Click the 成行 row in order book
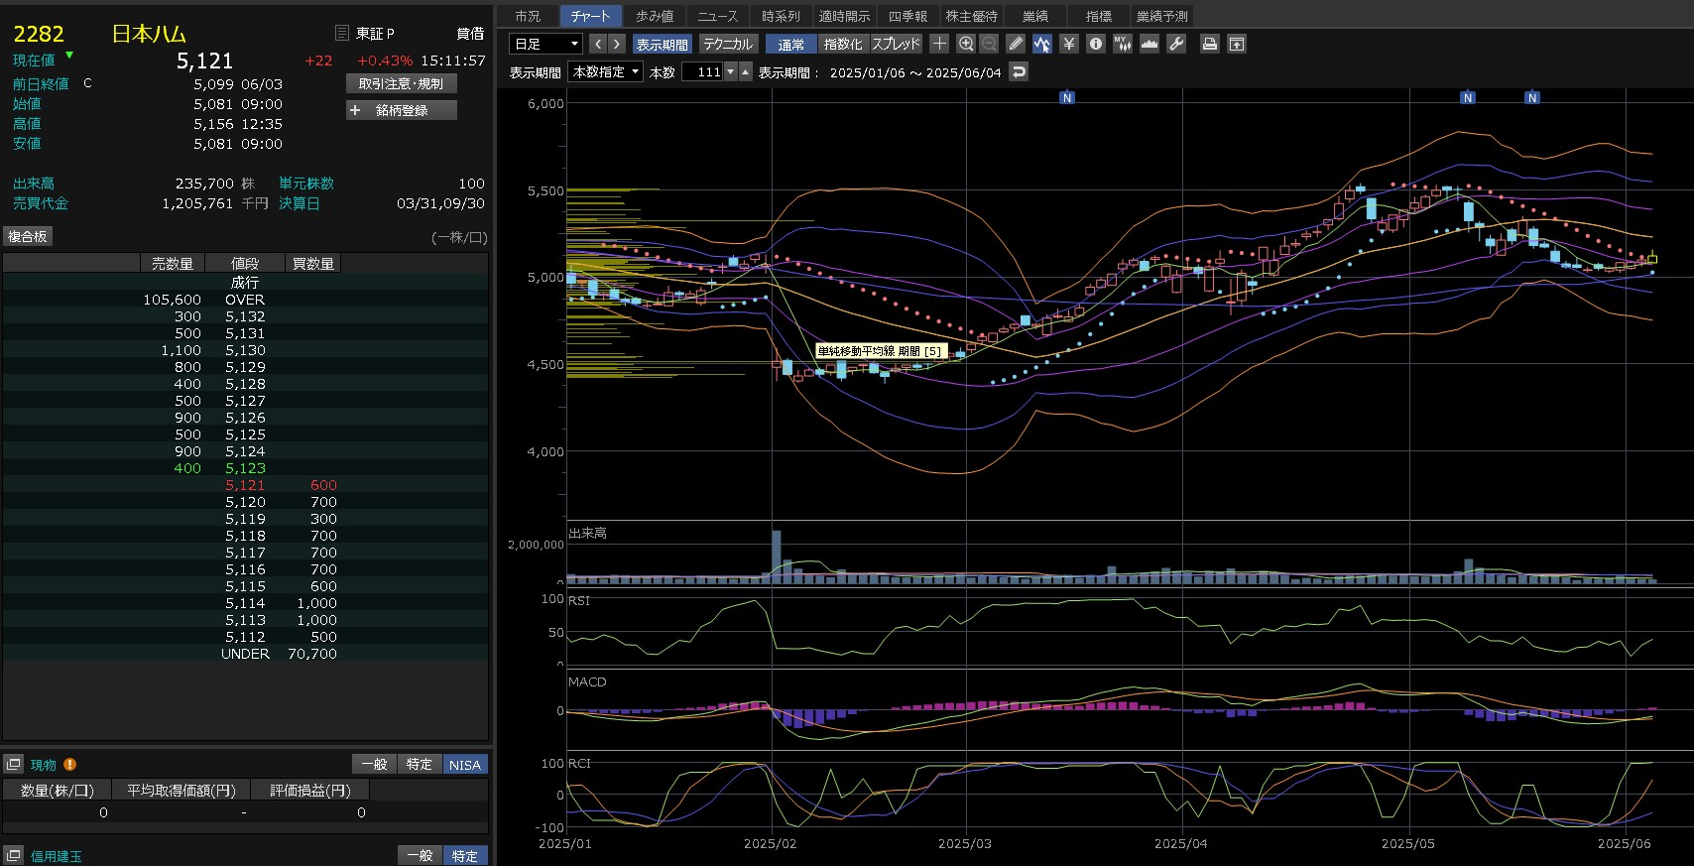The width and height of the screenshot is (1694, 866). point(245,283)
